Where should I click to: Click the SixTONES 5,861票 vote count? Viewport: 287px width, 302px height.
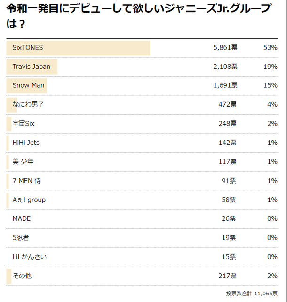click(225, 47)
